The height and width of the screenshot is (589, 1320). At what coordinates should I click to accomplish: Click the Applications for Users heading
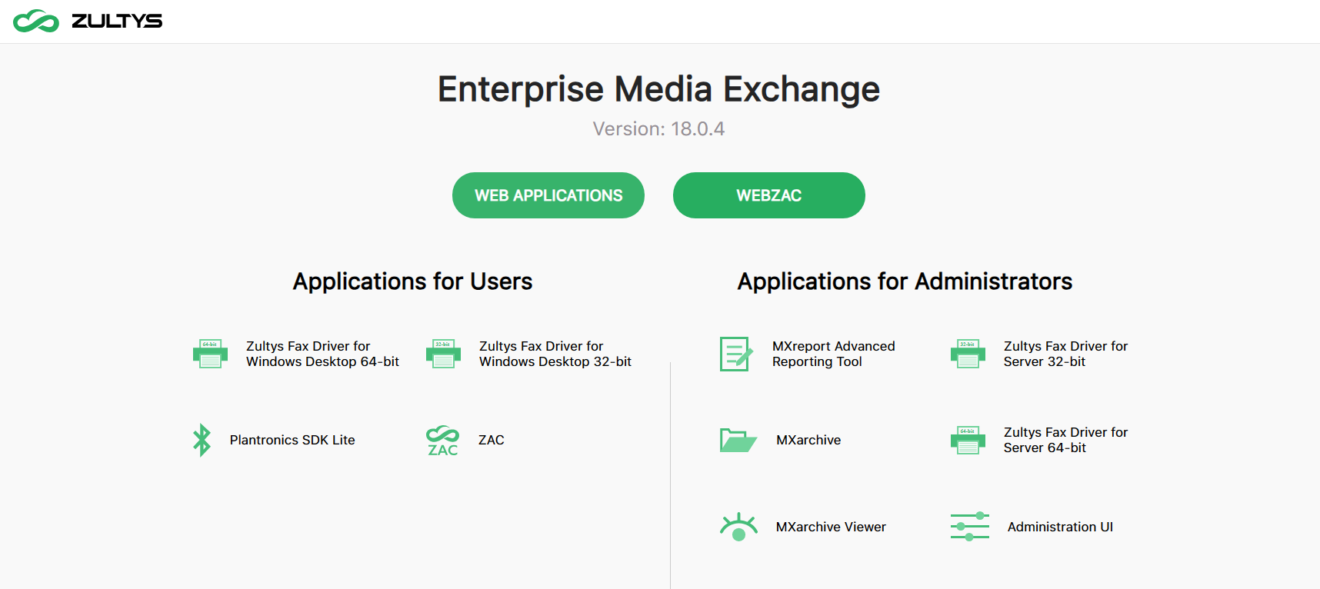[x=412, y=281]
